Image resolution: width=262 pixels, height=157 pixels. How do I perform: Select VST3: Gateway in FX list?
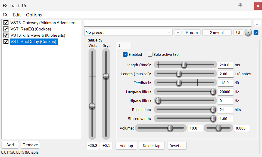click(44, 23)
